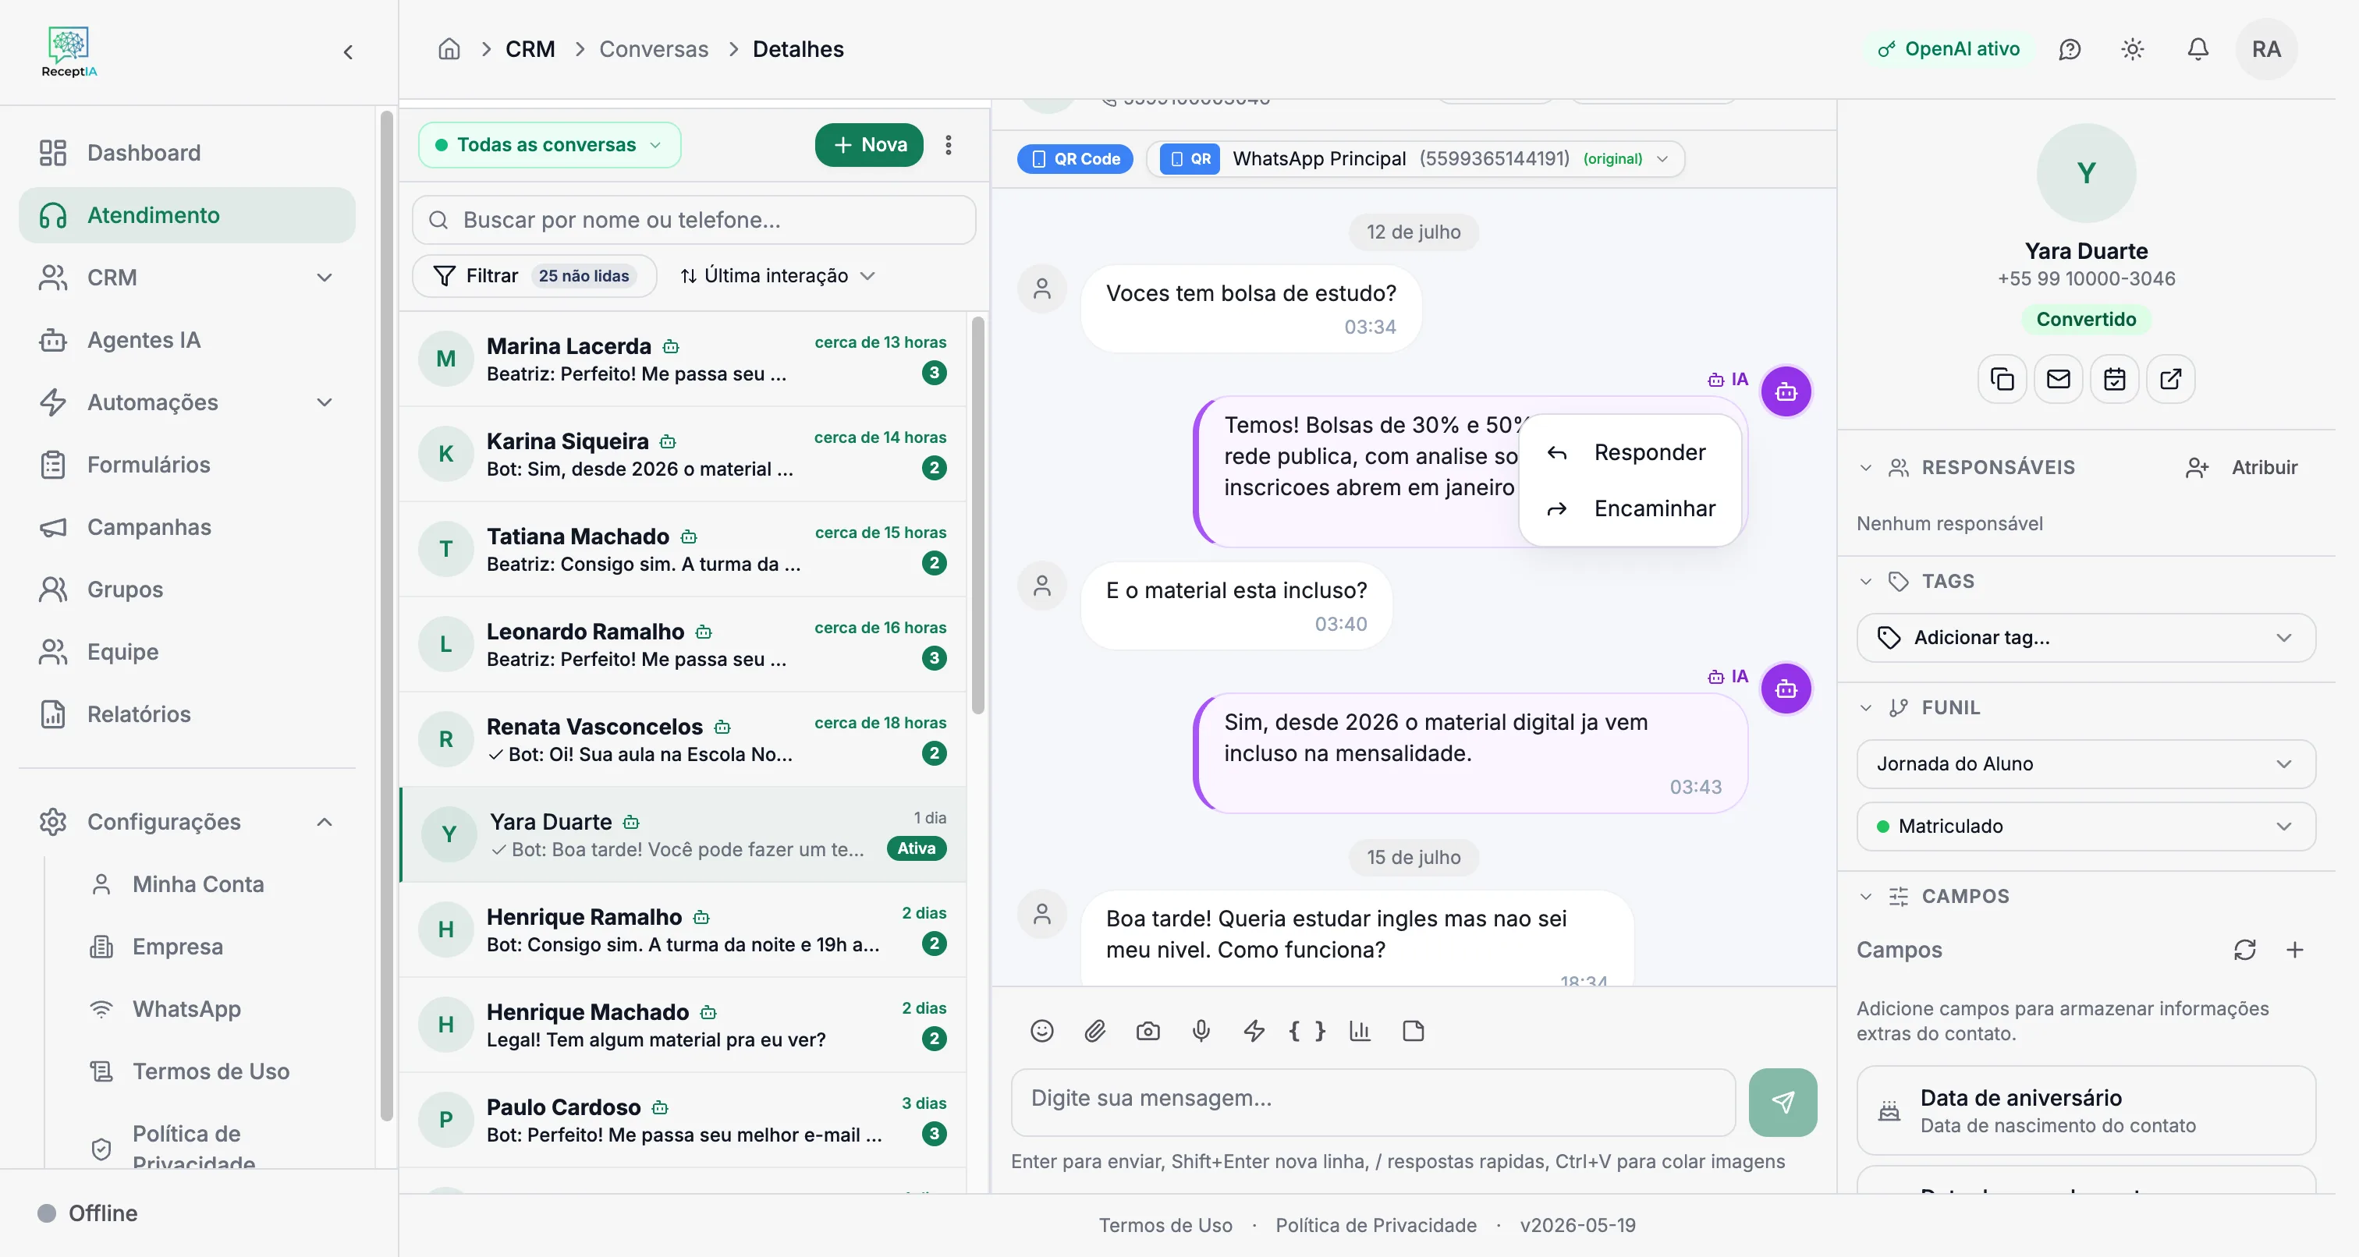Image resolution: width=2359 pixels, height=1257 pixels.
Task: Attach a file with paperclip icon
Action: [x=1095, y=1031]
